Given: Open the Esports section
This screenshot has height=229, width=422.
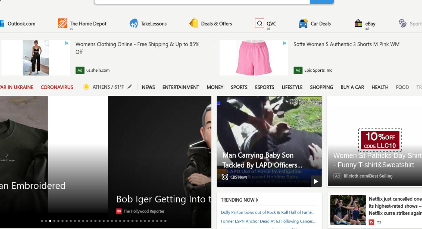Looking at the screenshot, I should [264, 87].
